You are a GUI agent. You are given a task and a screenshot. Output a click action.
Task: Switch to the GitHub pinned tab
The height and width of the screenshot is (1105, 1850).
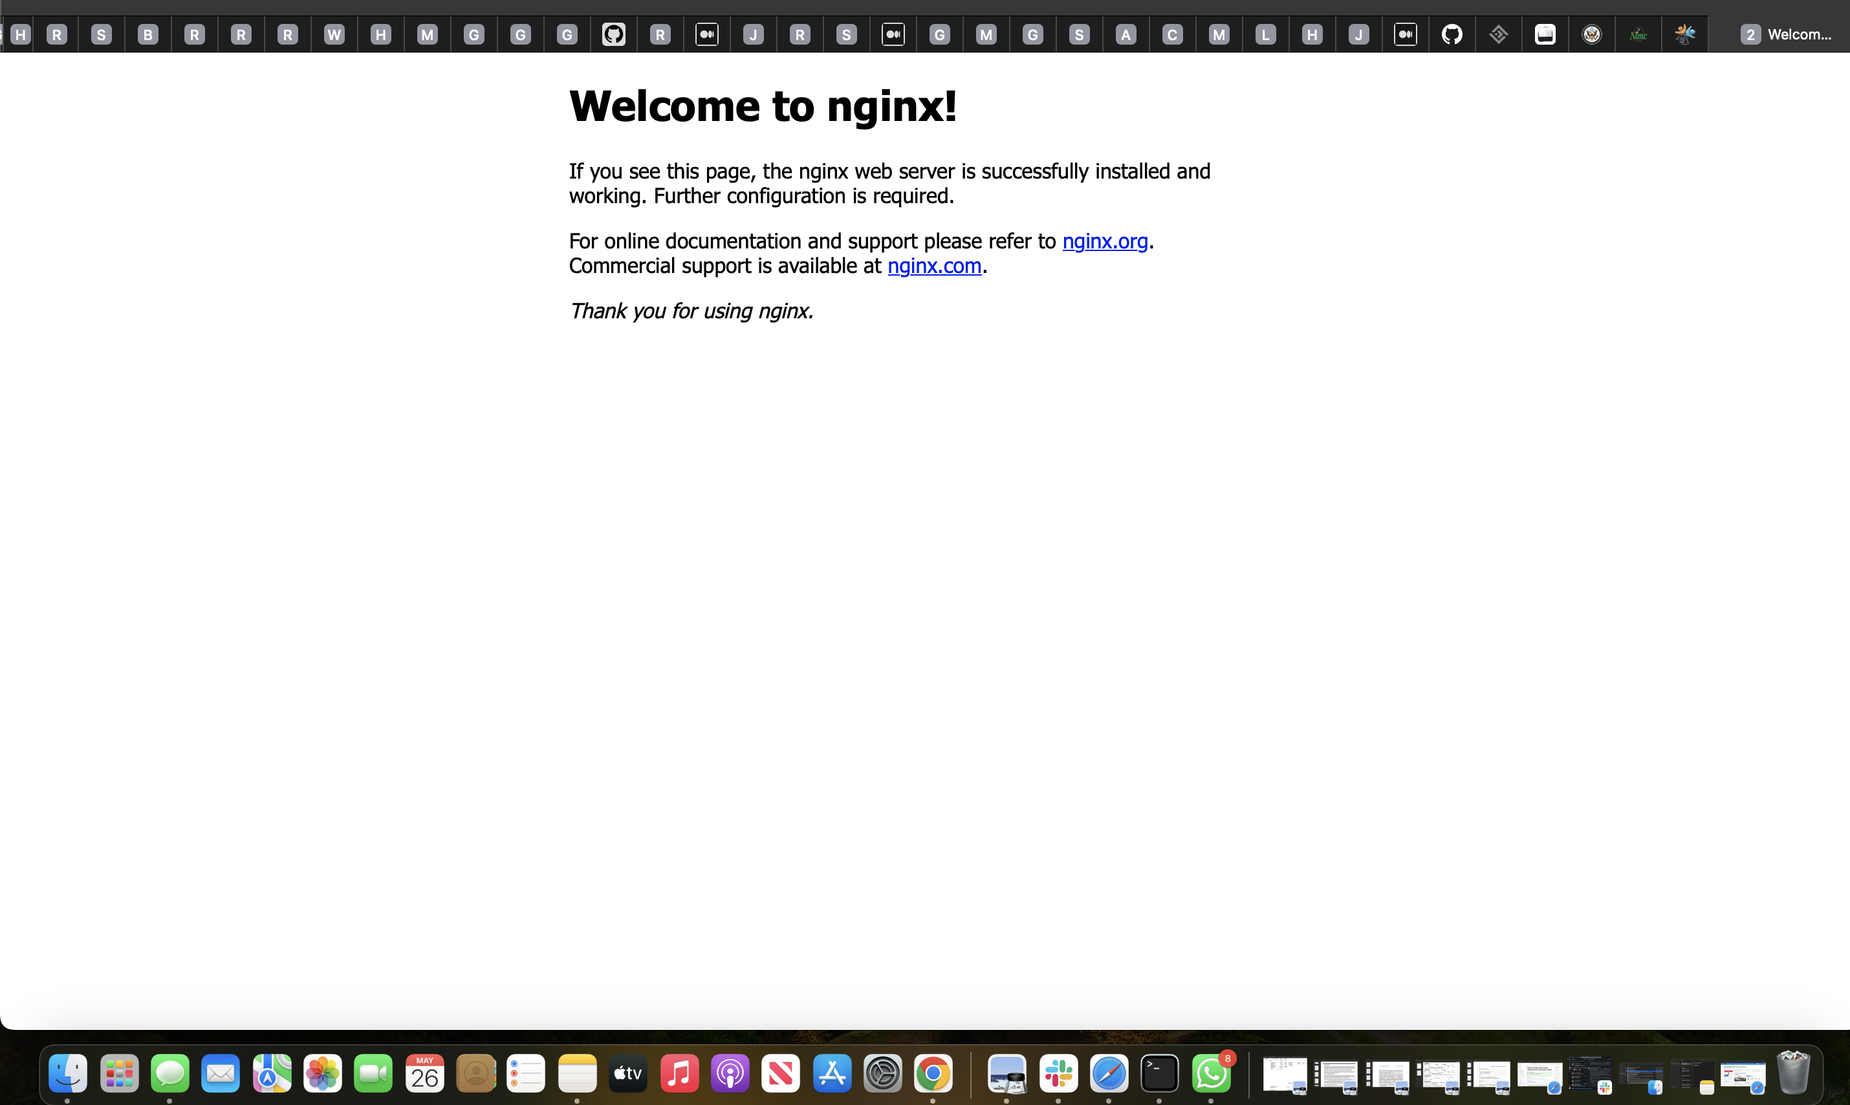(1452, 34)
